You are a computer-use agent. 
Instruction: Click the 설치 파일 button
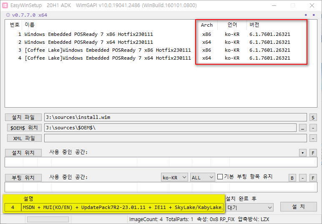pos(23,117)
